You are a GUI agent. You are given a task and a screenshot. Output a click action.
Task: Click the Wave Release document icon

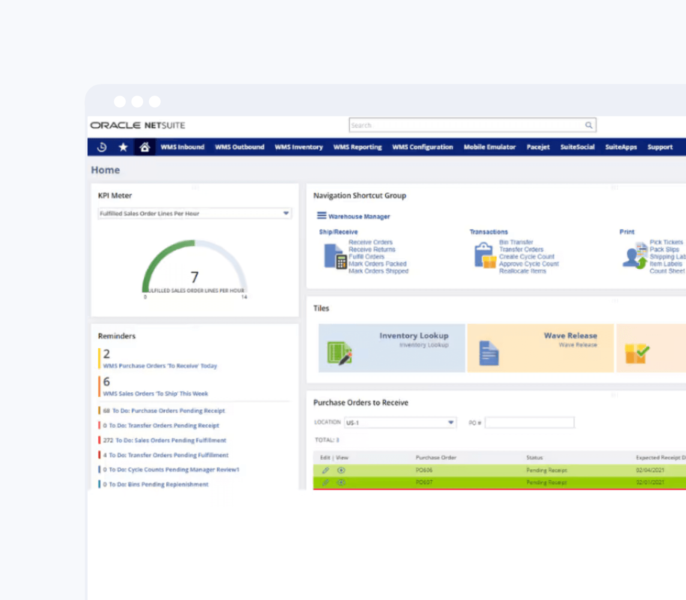pyautogui.click(x=489, y=353)
